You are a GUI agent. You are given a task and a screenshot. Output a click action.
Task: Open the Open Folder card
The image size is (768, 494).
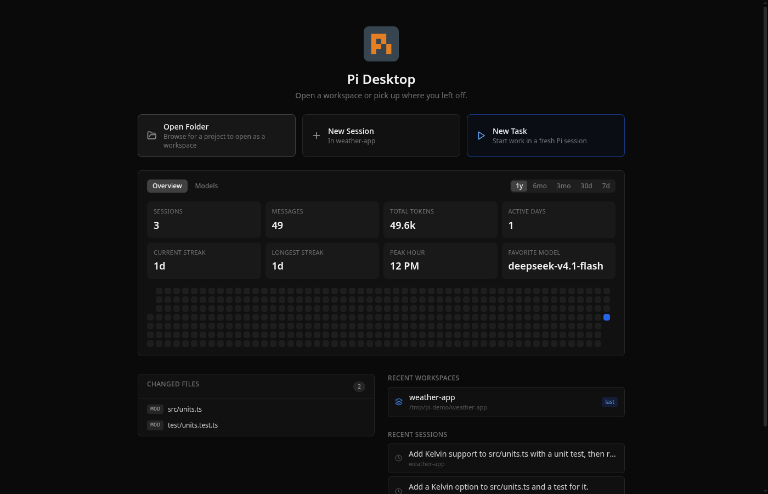click(217, 136)
